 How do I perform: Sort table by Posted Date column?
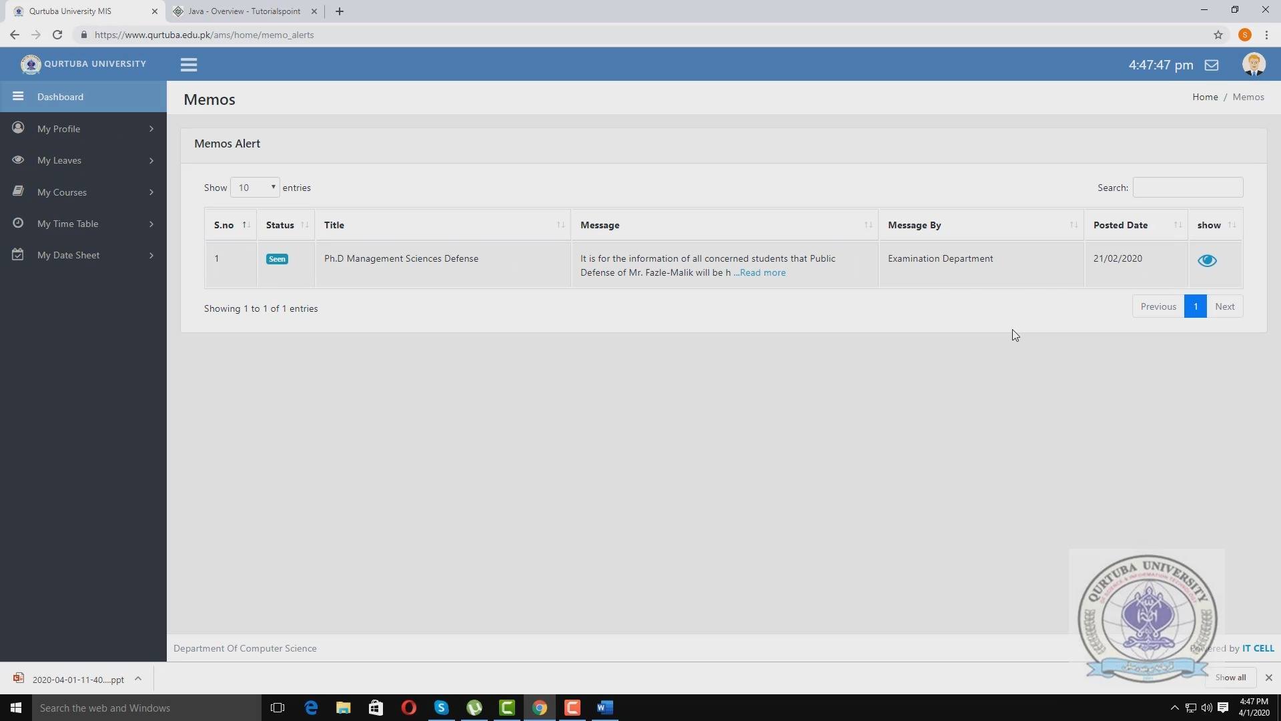(x=1136, y=225)
